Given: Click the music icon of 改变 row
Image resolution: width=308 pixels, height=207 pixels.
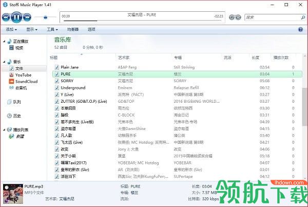Looking at the screenshot, I should tap(57, 149).
